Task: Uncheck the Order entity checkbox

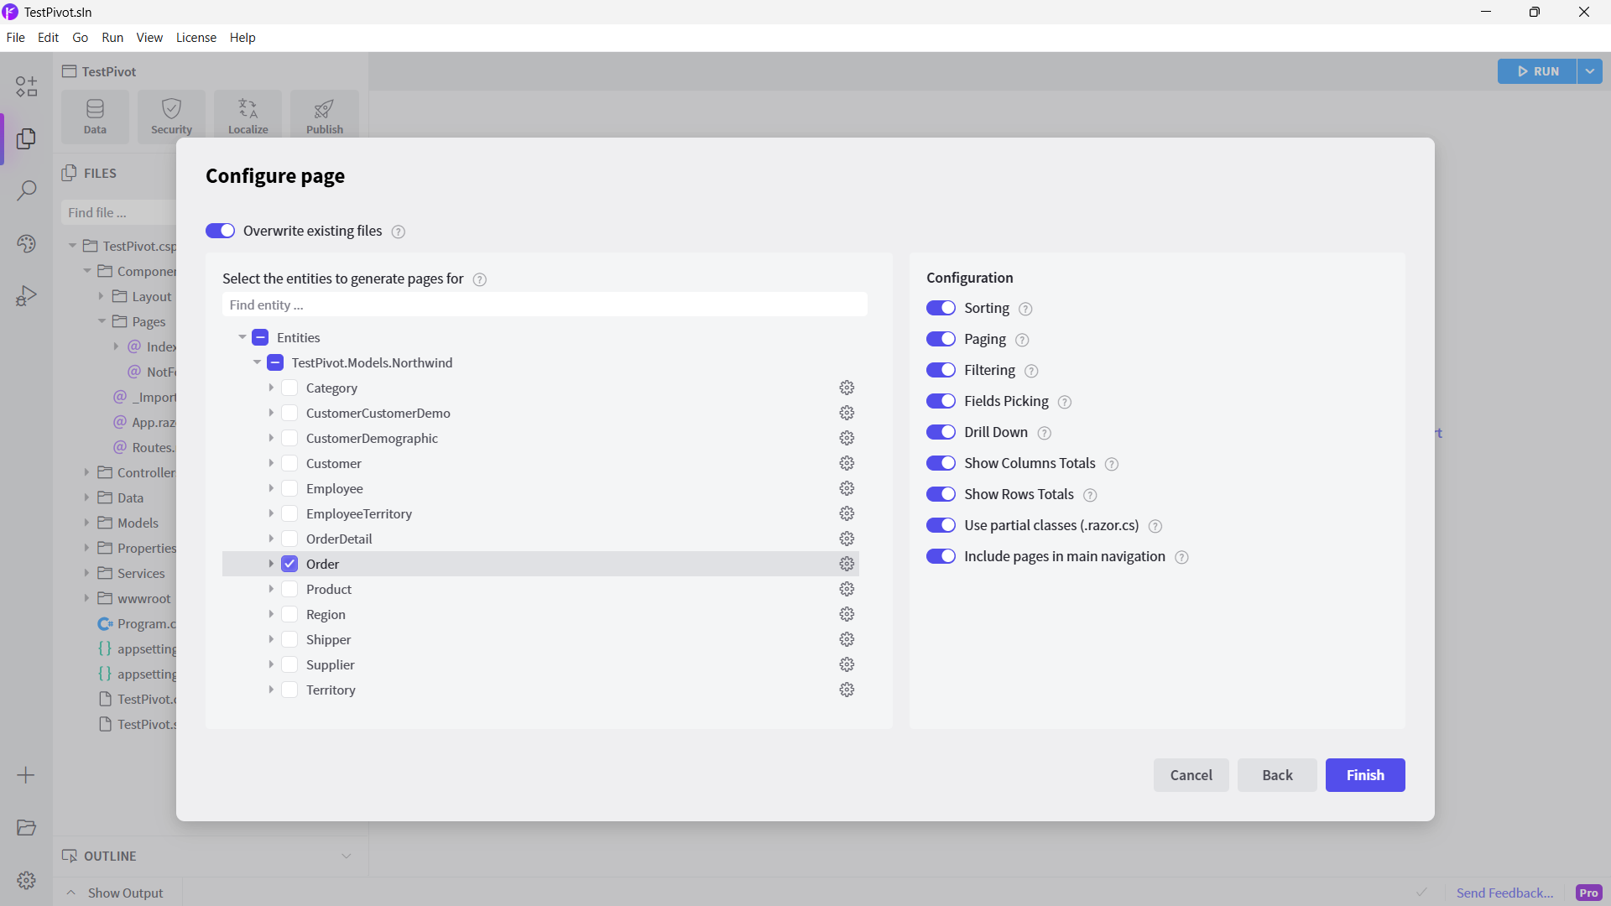Action: 289,564
